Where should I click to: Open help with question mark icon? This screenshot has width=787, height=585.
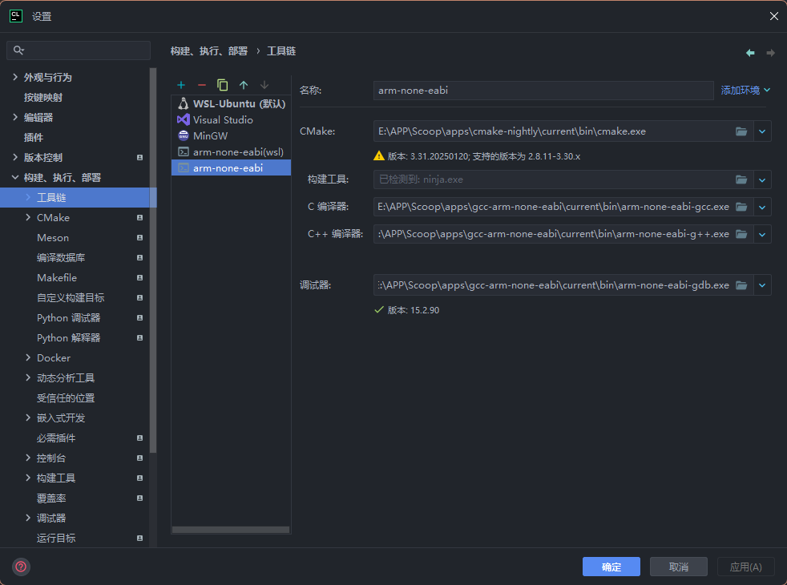coord(21,567)
